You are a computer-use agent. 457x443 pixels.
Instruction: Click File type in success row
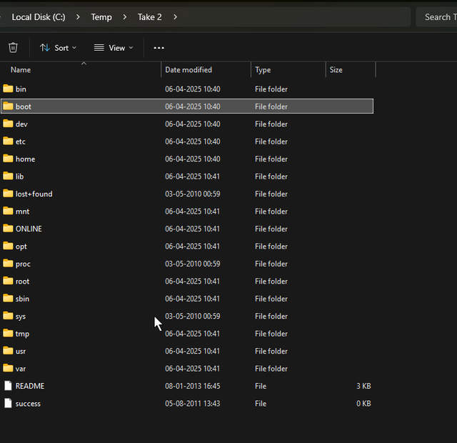pos(261,403)
